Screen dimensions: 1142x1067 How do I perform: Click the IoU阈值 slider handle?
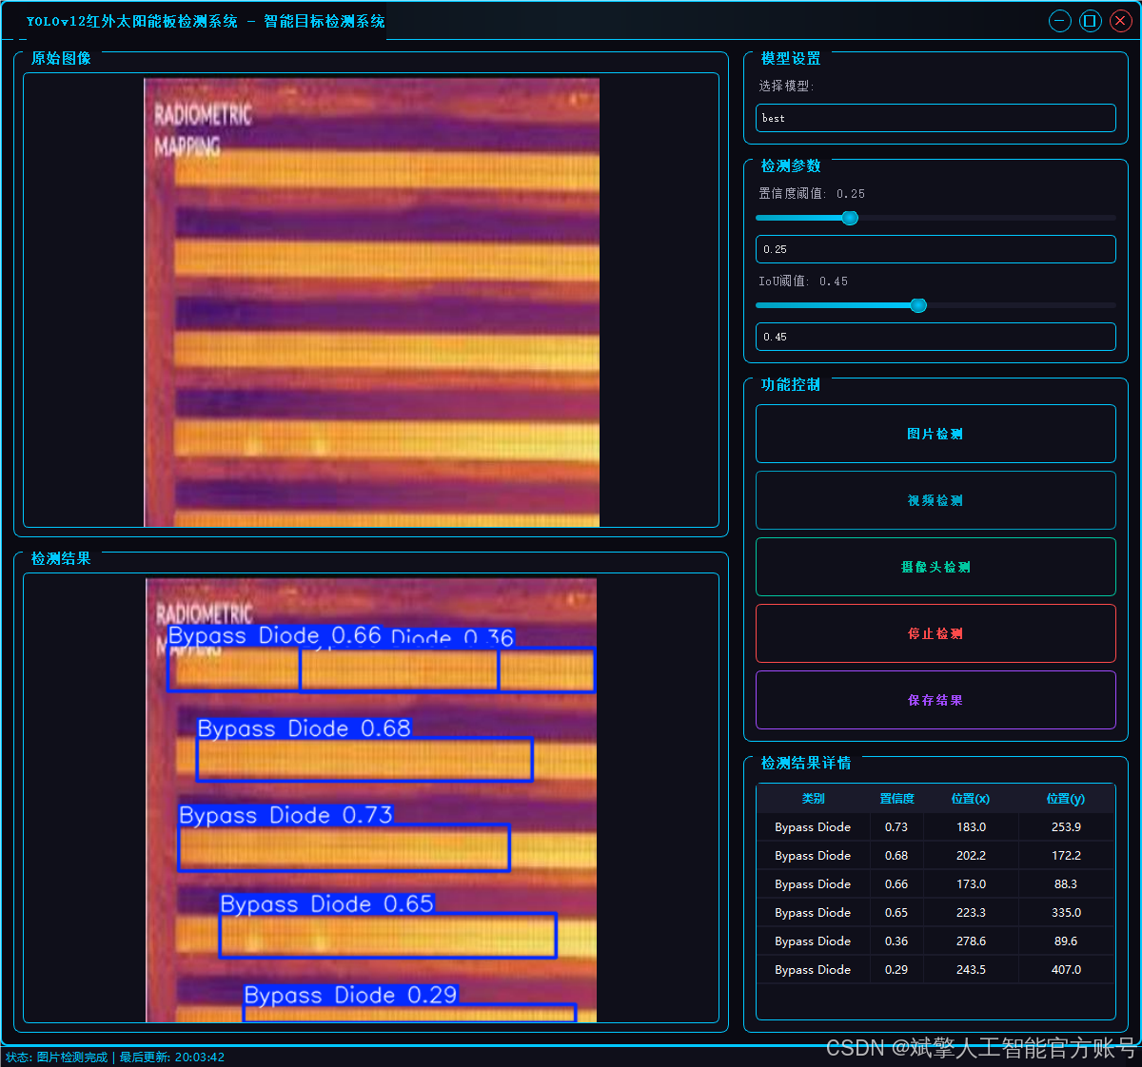pos(918,305)
